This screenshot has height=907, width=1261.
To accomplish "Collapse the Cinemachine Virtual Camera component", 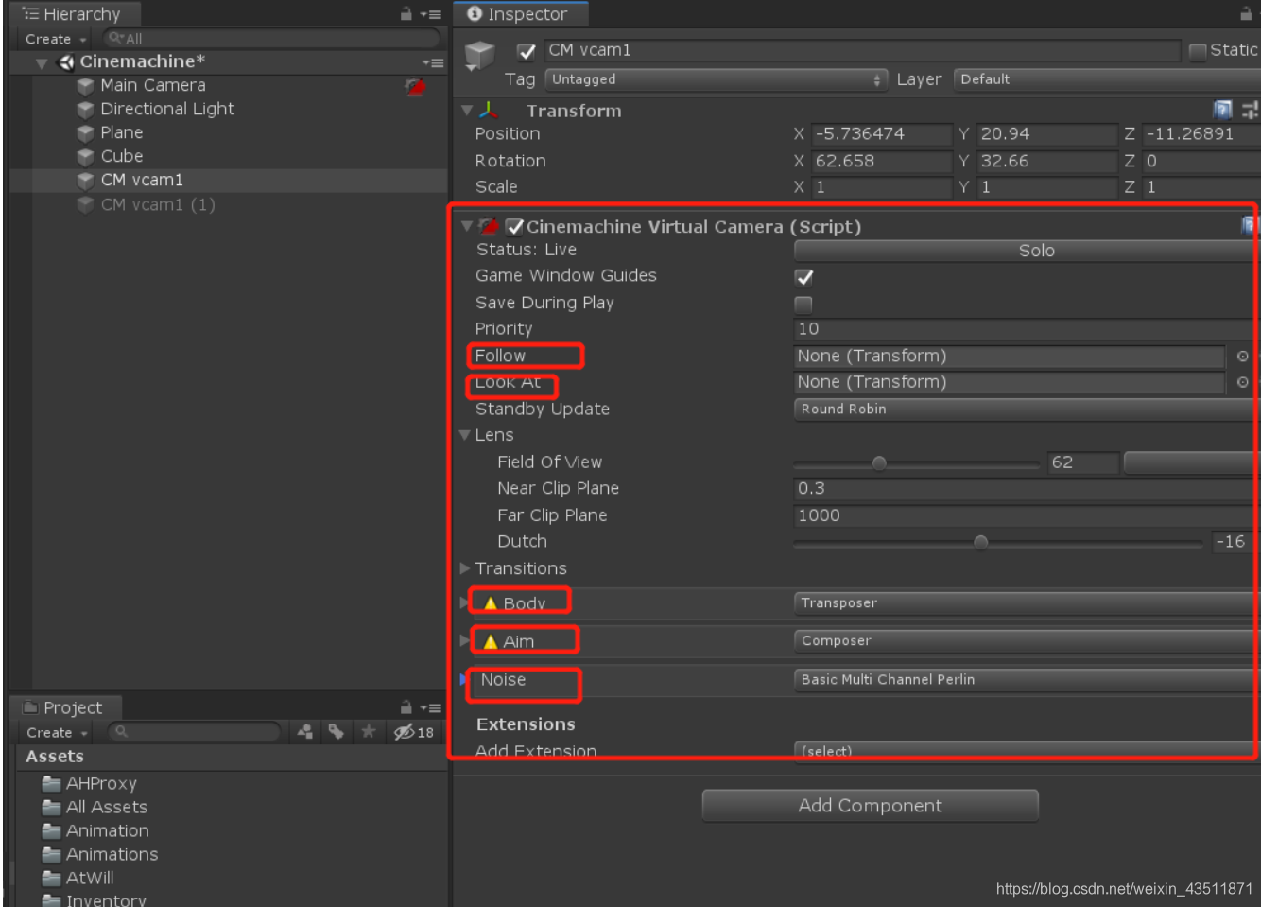I will point(466,226).
